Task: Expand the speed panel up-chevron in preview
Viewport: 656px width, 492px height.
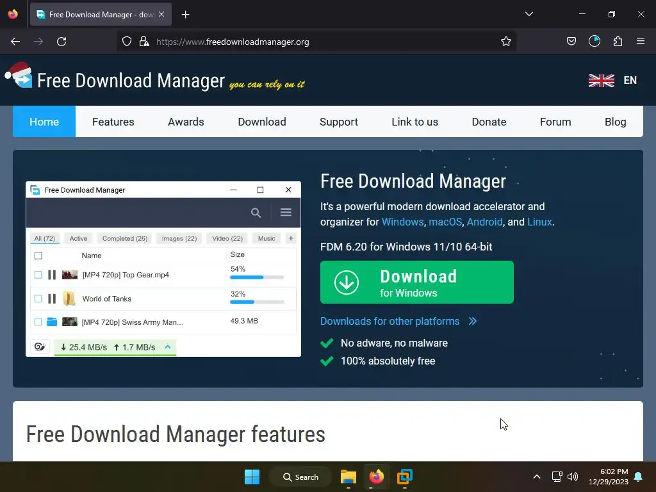Action: coord(168,347)
